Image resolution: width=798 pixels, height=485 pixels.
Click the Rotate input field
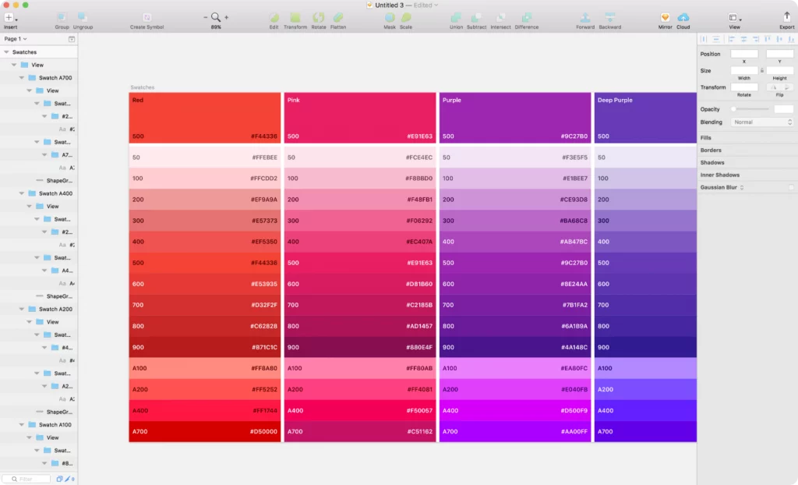point(744,87)
